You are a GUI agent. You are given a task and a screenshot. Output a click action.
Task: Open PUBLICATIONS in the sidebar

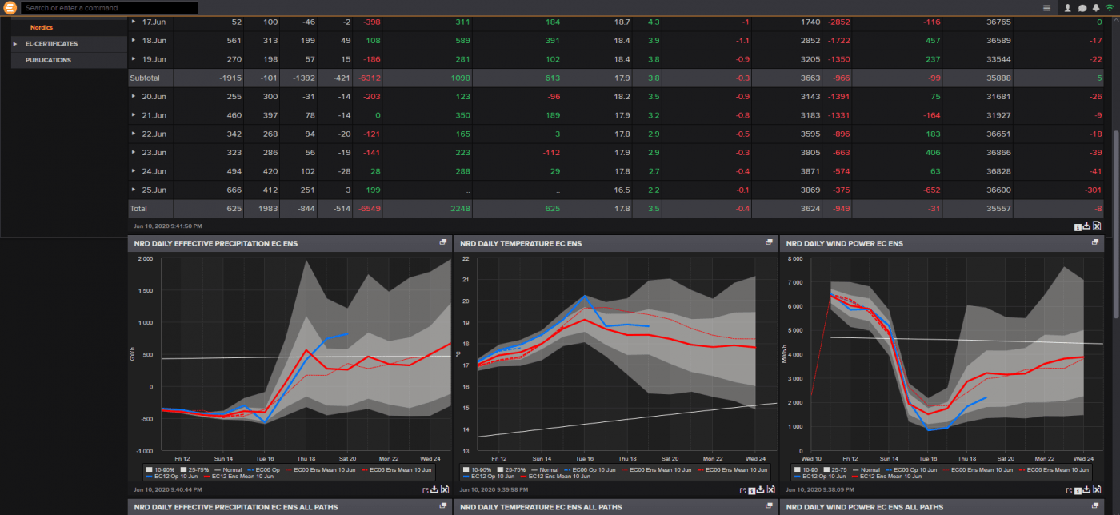48,60
